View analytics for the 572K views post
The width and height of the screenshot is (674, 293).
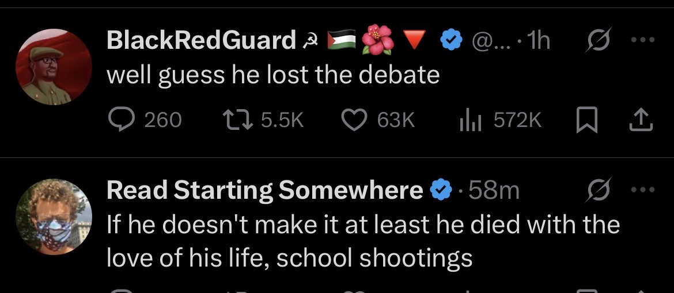(x=469, y=120)
